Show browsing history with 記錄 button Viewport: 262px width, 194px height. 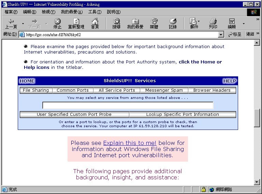173,24
